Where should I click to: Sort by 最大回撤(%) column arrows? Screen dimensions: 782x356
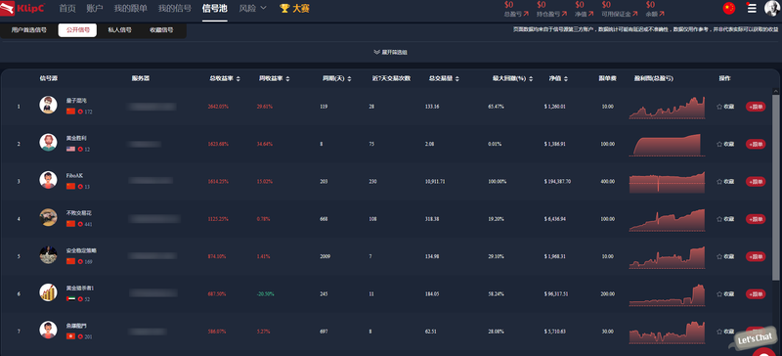[531, 79]
